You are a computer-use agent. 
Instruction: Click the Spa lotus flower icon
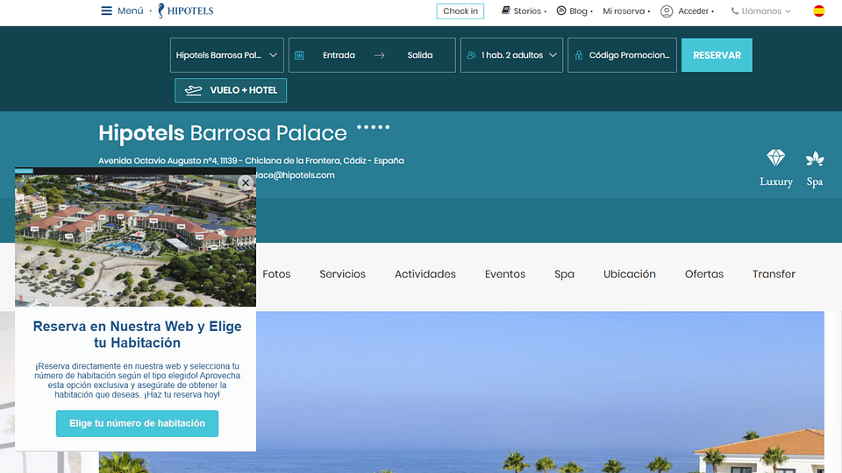[815, 159]
